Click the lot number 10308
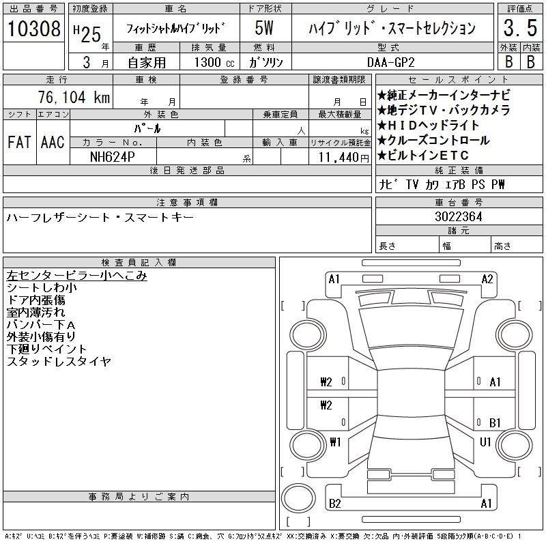This screenshot has width=546, height=546. [33, 29]
